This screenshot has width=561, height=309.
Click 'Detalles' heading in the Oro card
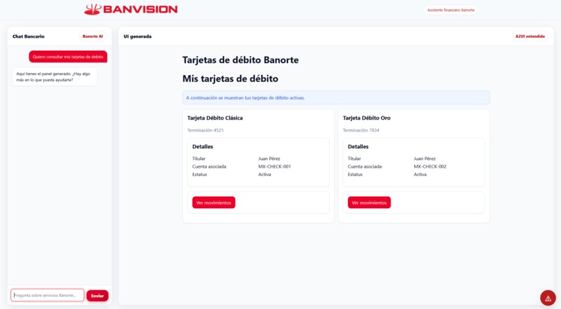[x=358, y=147]
